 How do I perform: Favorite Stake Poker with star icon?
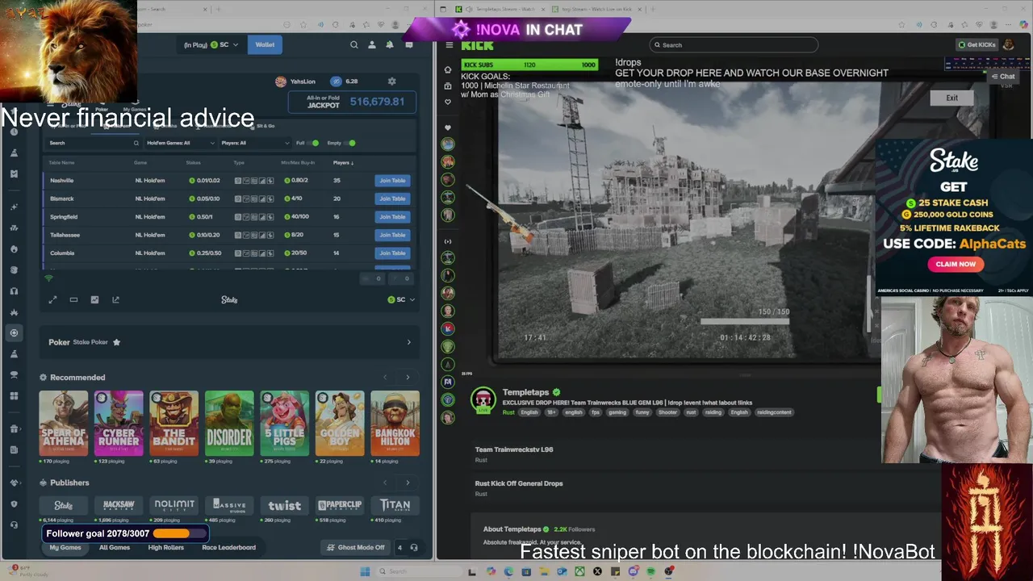116,342
